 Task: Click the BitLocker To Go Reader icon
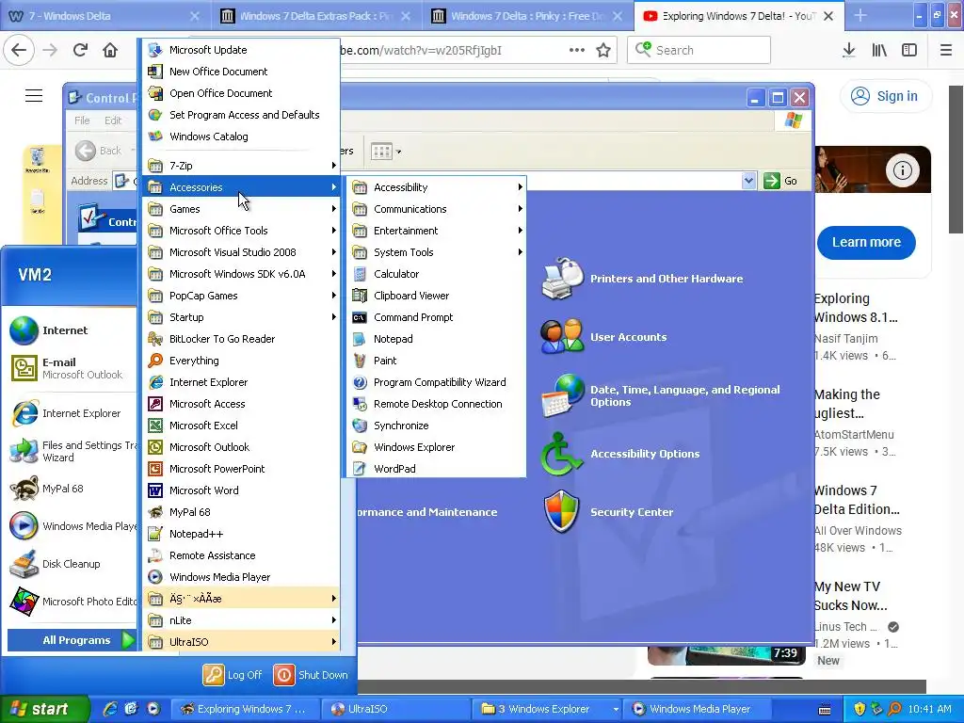155,339
